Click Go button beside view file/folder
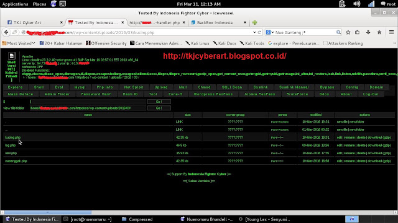This screenshot has height=223, width=398. click(x=159, y=108)
